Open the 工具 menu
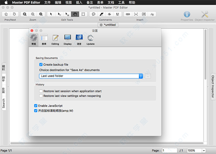216x154 pixels. coord(121,3)
